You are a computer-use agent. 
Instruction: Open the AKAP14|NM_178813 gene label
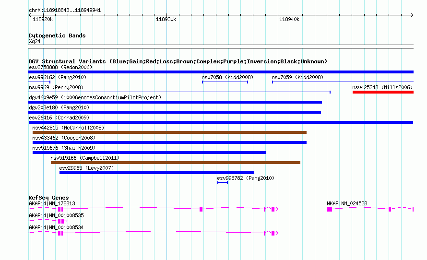tap(52, 203)
